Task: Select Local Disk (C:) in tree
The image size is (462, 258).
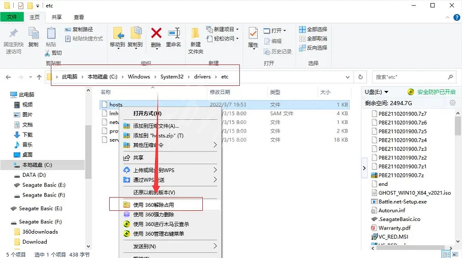Action: coord(43,165)
